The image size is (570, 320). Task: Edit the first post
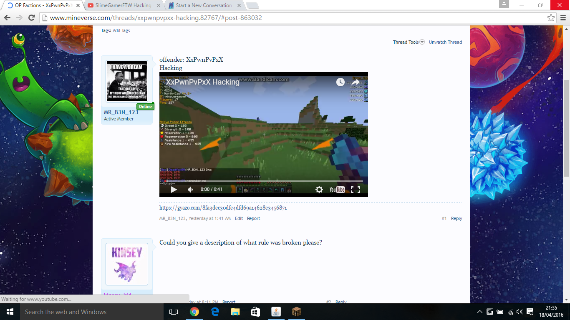(239, 218)
